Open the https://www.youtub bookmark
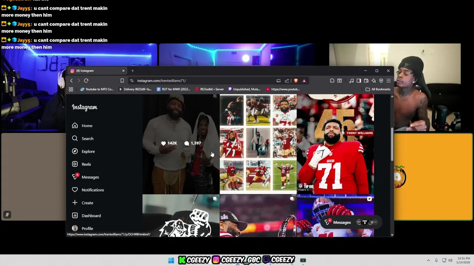Image resolution: width=474 pixels, height=266 pixels. point(283,89)
